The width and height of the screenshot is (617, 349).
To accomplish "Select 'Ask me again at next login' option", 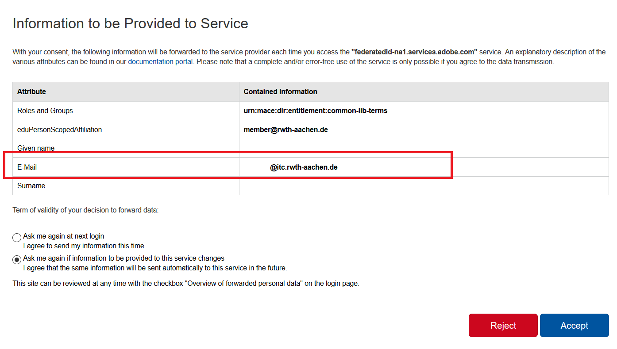I will coord(16,237).
